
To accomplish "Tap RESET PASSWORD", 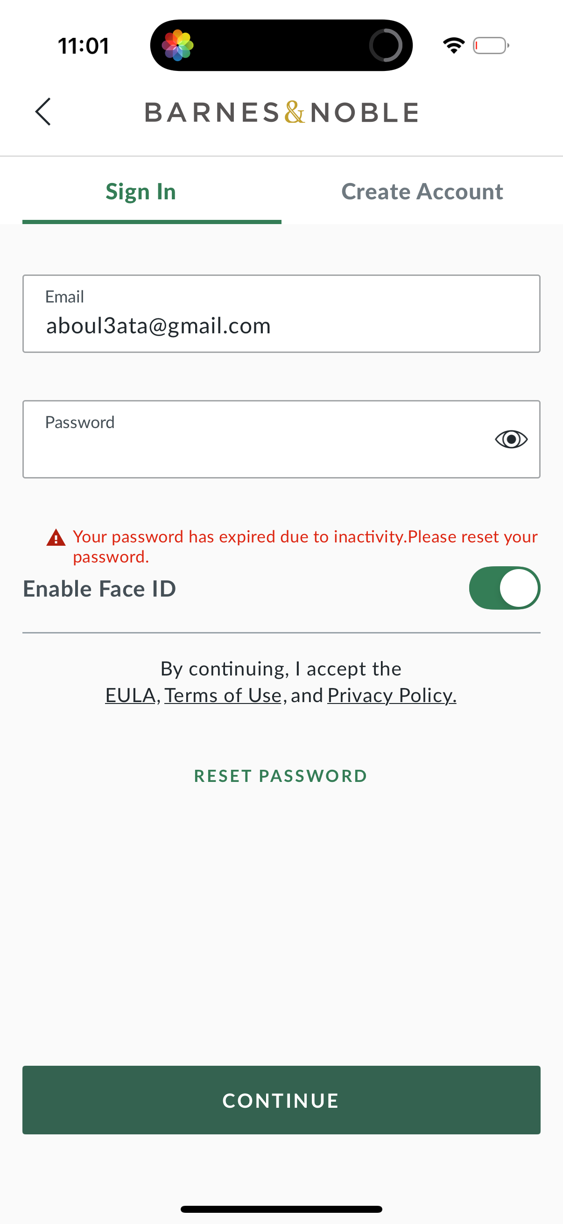I will pyautogui.click(x=281, y=776).
